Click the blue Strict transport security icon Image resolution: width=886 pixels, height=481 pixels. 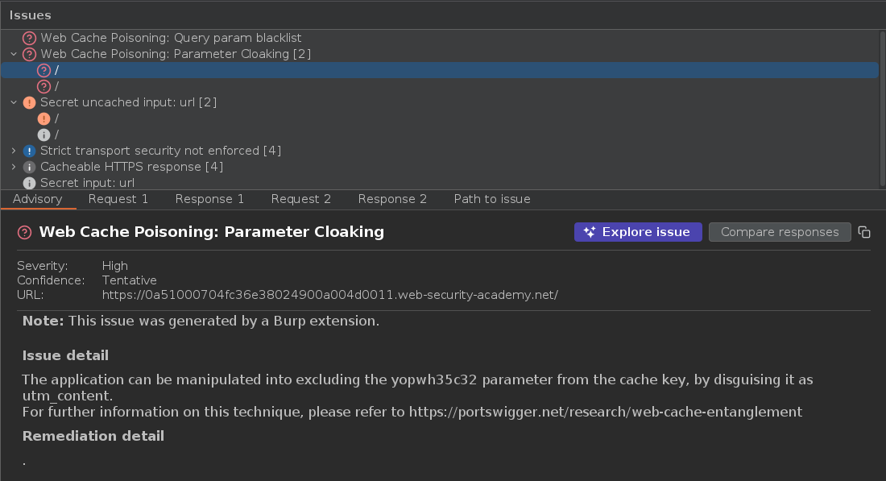[30, 151]
